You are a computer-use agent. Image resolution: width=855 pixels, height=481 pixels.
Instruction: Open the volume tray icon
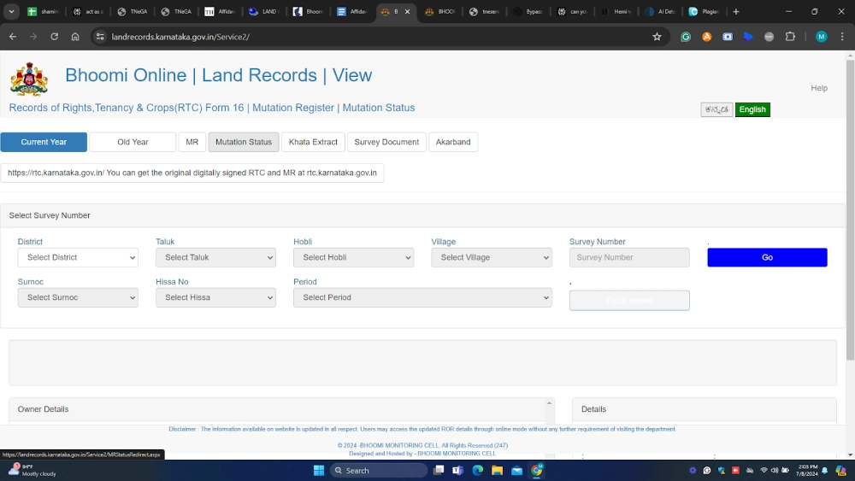click(x=775, y=470)
